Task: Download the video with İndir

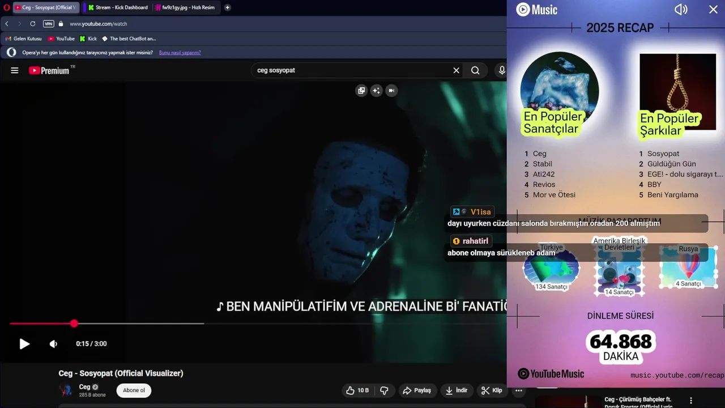Action: [x=457, y=390]
